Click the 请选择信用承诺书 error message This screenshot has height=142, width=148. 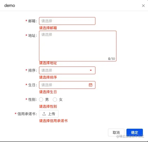[x=53, y=121]
